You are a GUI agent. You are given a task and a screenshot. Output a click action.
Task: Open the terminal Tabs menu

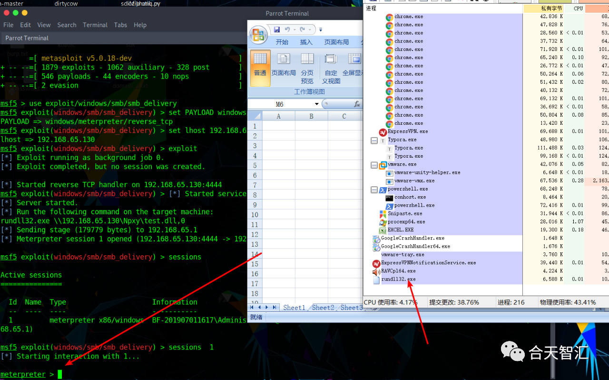[x=120, y=25]
